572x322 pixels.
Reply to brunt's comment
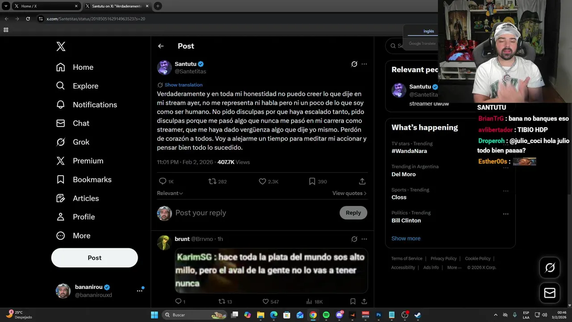click(x=180, y=301)
